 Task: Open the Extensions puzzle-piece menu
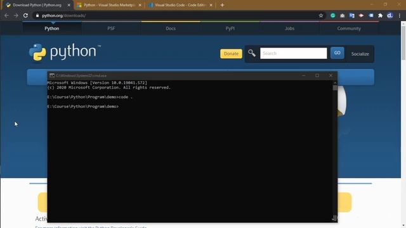tap(381, 15)
